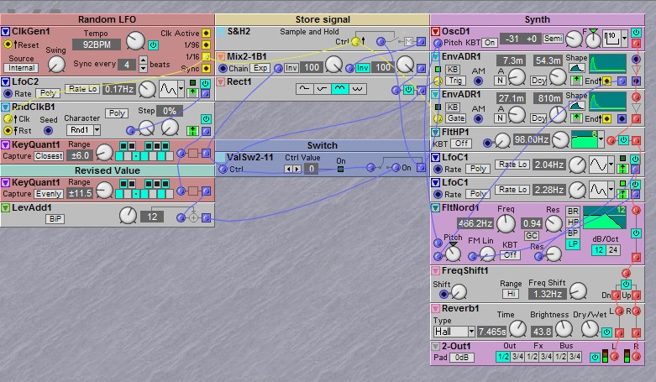The width and height of the screenshot is (656, 382).
Task: Select LP filter type in FltNord1
Action: click(x=573, y=243)
